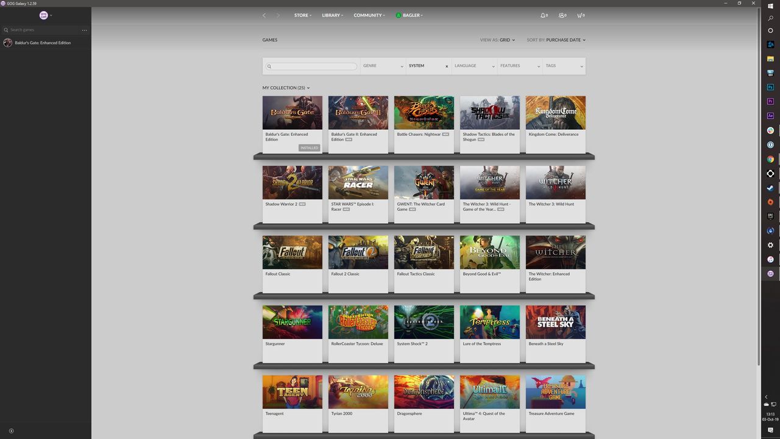The image size is (780, 439).
Task: Collapse the My Collection (25) section
Action: pyautogui.click(x=286, y=88)
